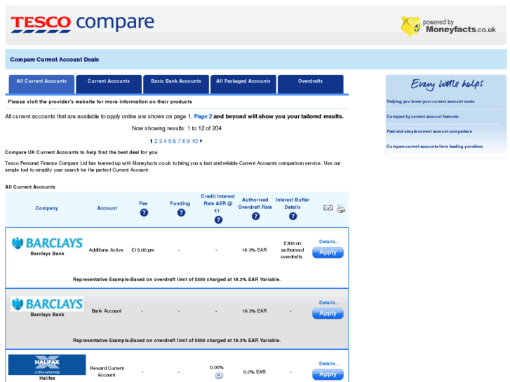Go to results page 5

[170, 141]
